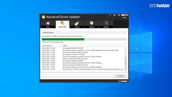172x97 pixels.
Task: Open the US flag language dropdown
Action: (x=119, y=15)
